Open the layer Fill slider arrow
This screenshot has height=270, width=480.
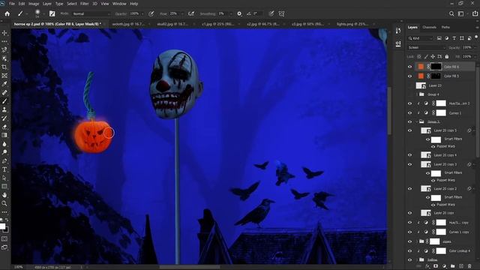coord(475,57)
